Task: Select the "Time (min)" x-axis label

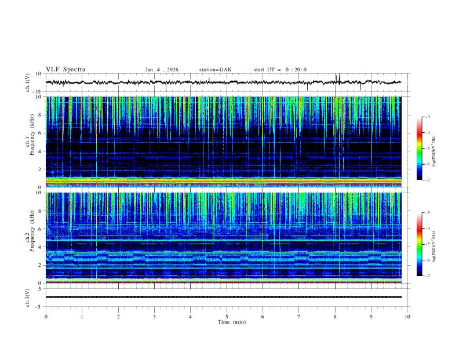Action: pos(232,322)
